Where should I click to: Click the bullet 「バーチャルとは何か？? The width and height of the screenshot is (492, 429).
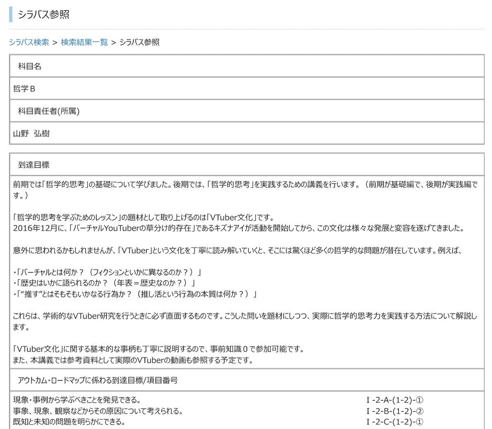107,272
